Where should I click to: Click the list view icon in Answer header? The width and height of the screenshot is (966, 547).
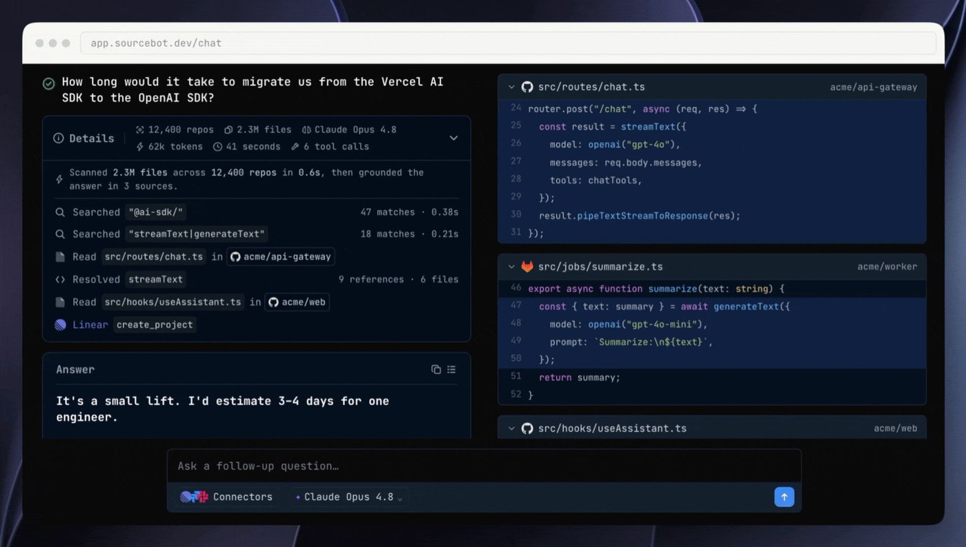pos(451,370)
